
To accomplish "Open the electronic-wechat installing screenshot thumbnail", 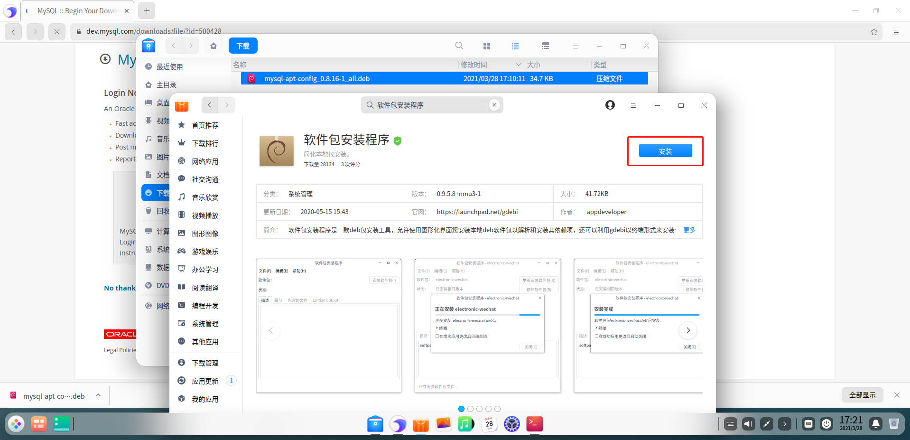I will click(488, 326).
